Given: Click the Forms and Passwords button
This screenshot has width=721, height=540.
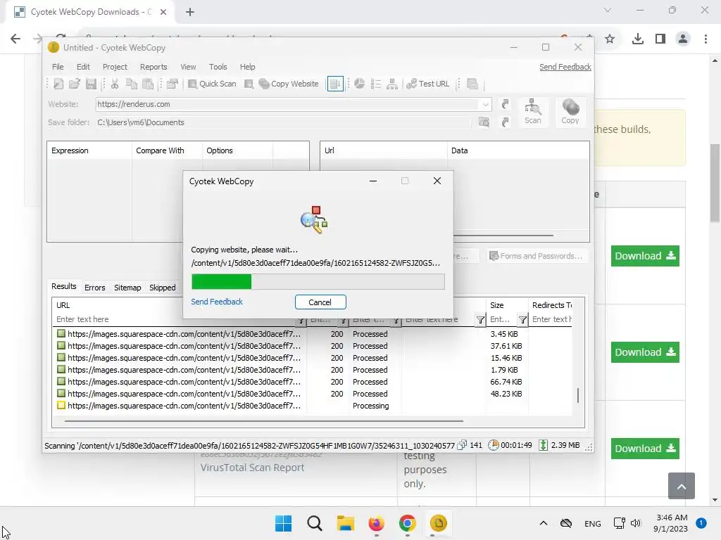Looking at the screenshot, I should click(536, 256).
